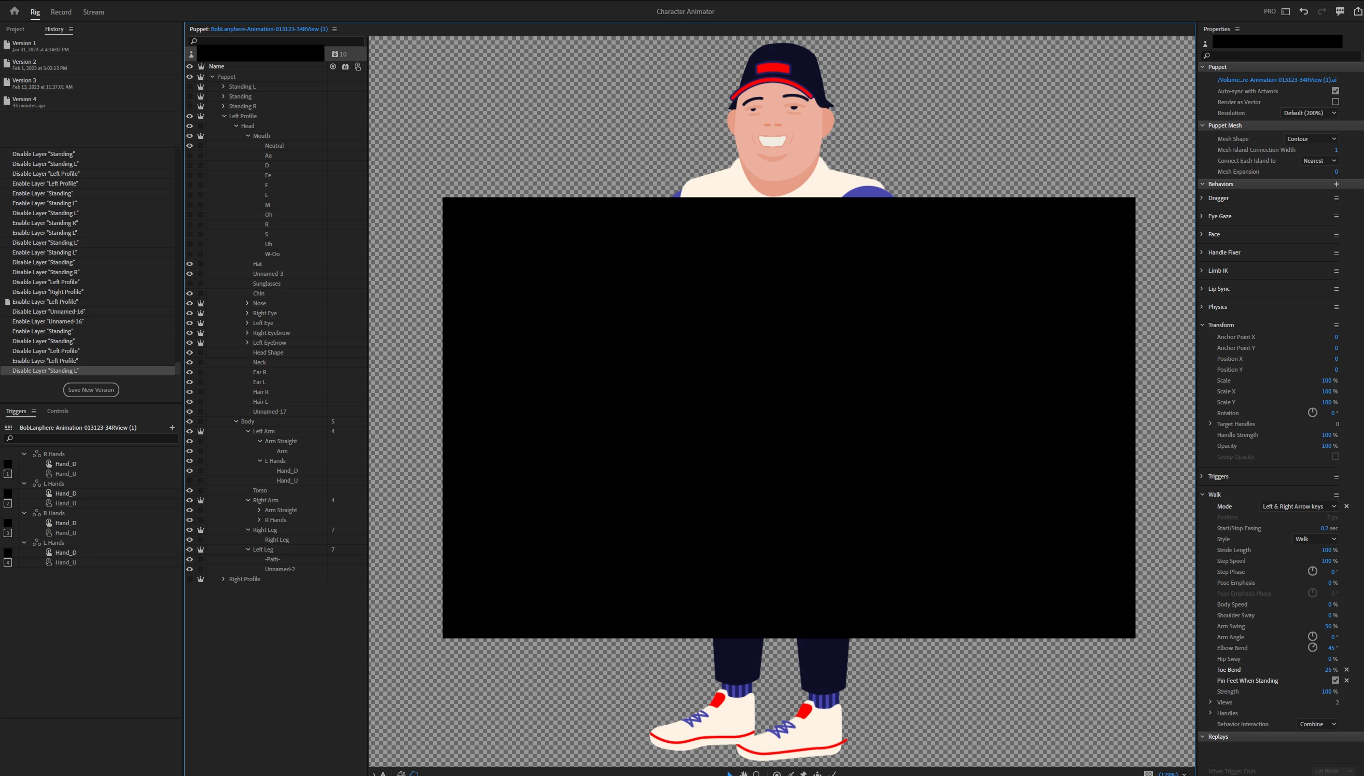The width and height of the screenshot is (1364, 776).
Task: Click the Undo arrow icon
Action: (x=1304, y=11)
